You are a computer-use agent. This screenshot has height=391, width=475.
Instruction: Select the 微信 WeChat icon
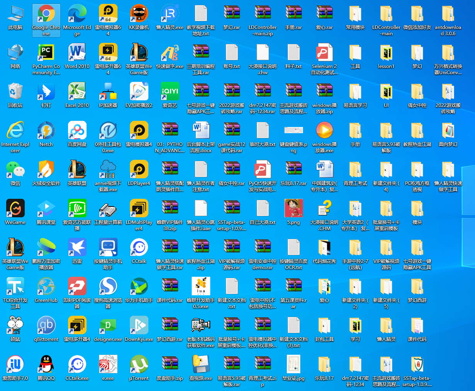pos(15,174)
